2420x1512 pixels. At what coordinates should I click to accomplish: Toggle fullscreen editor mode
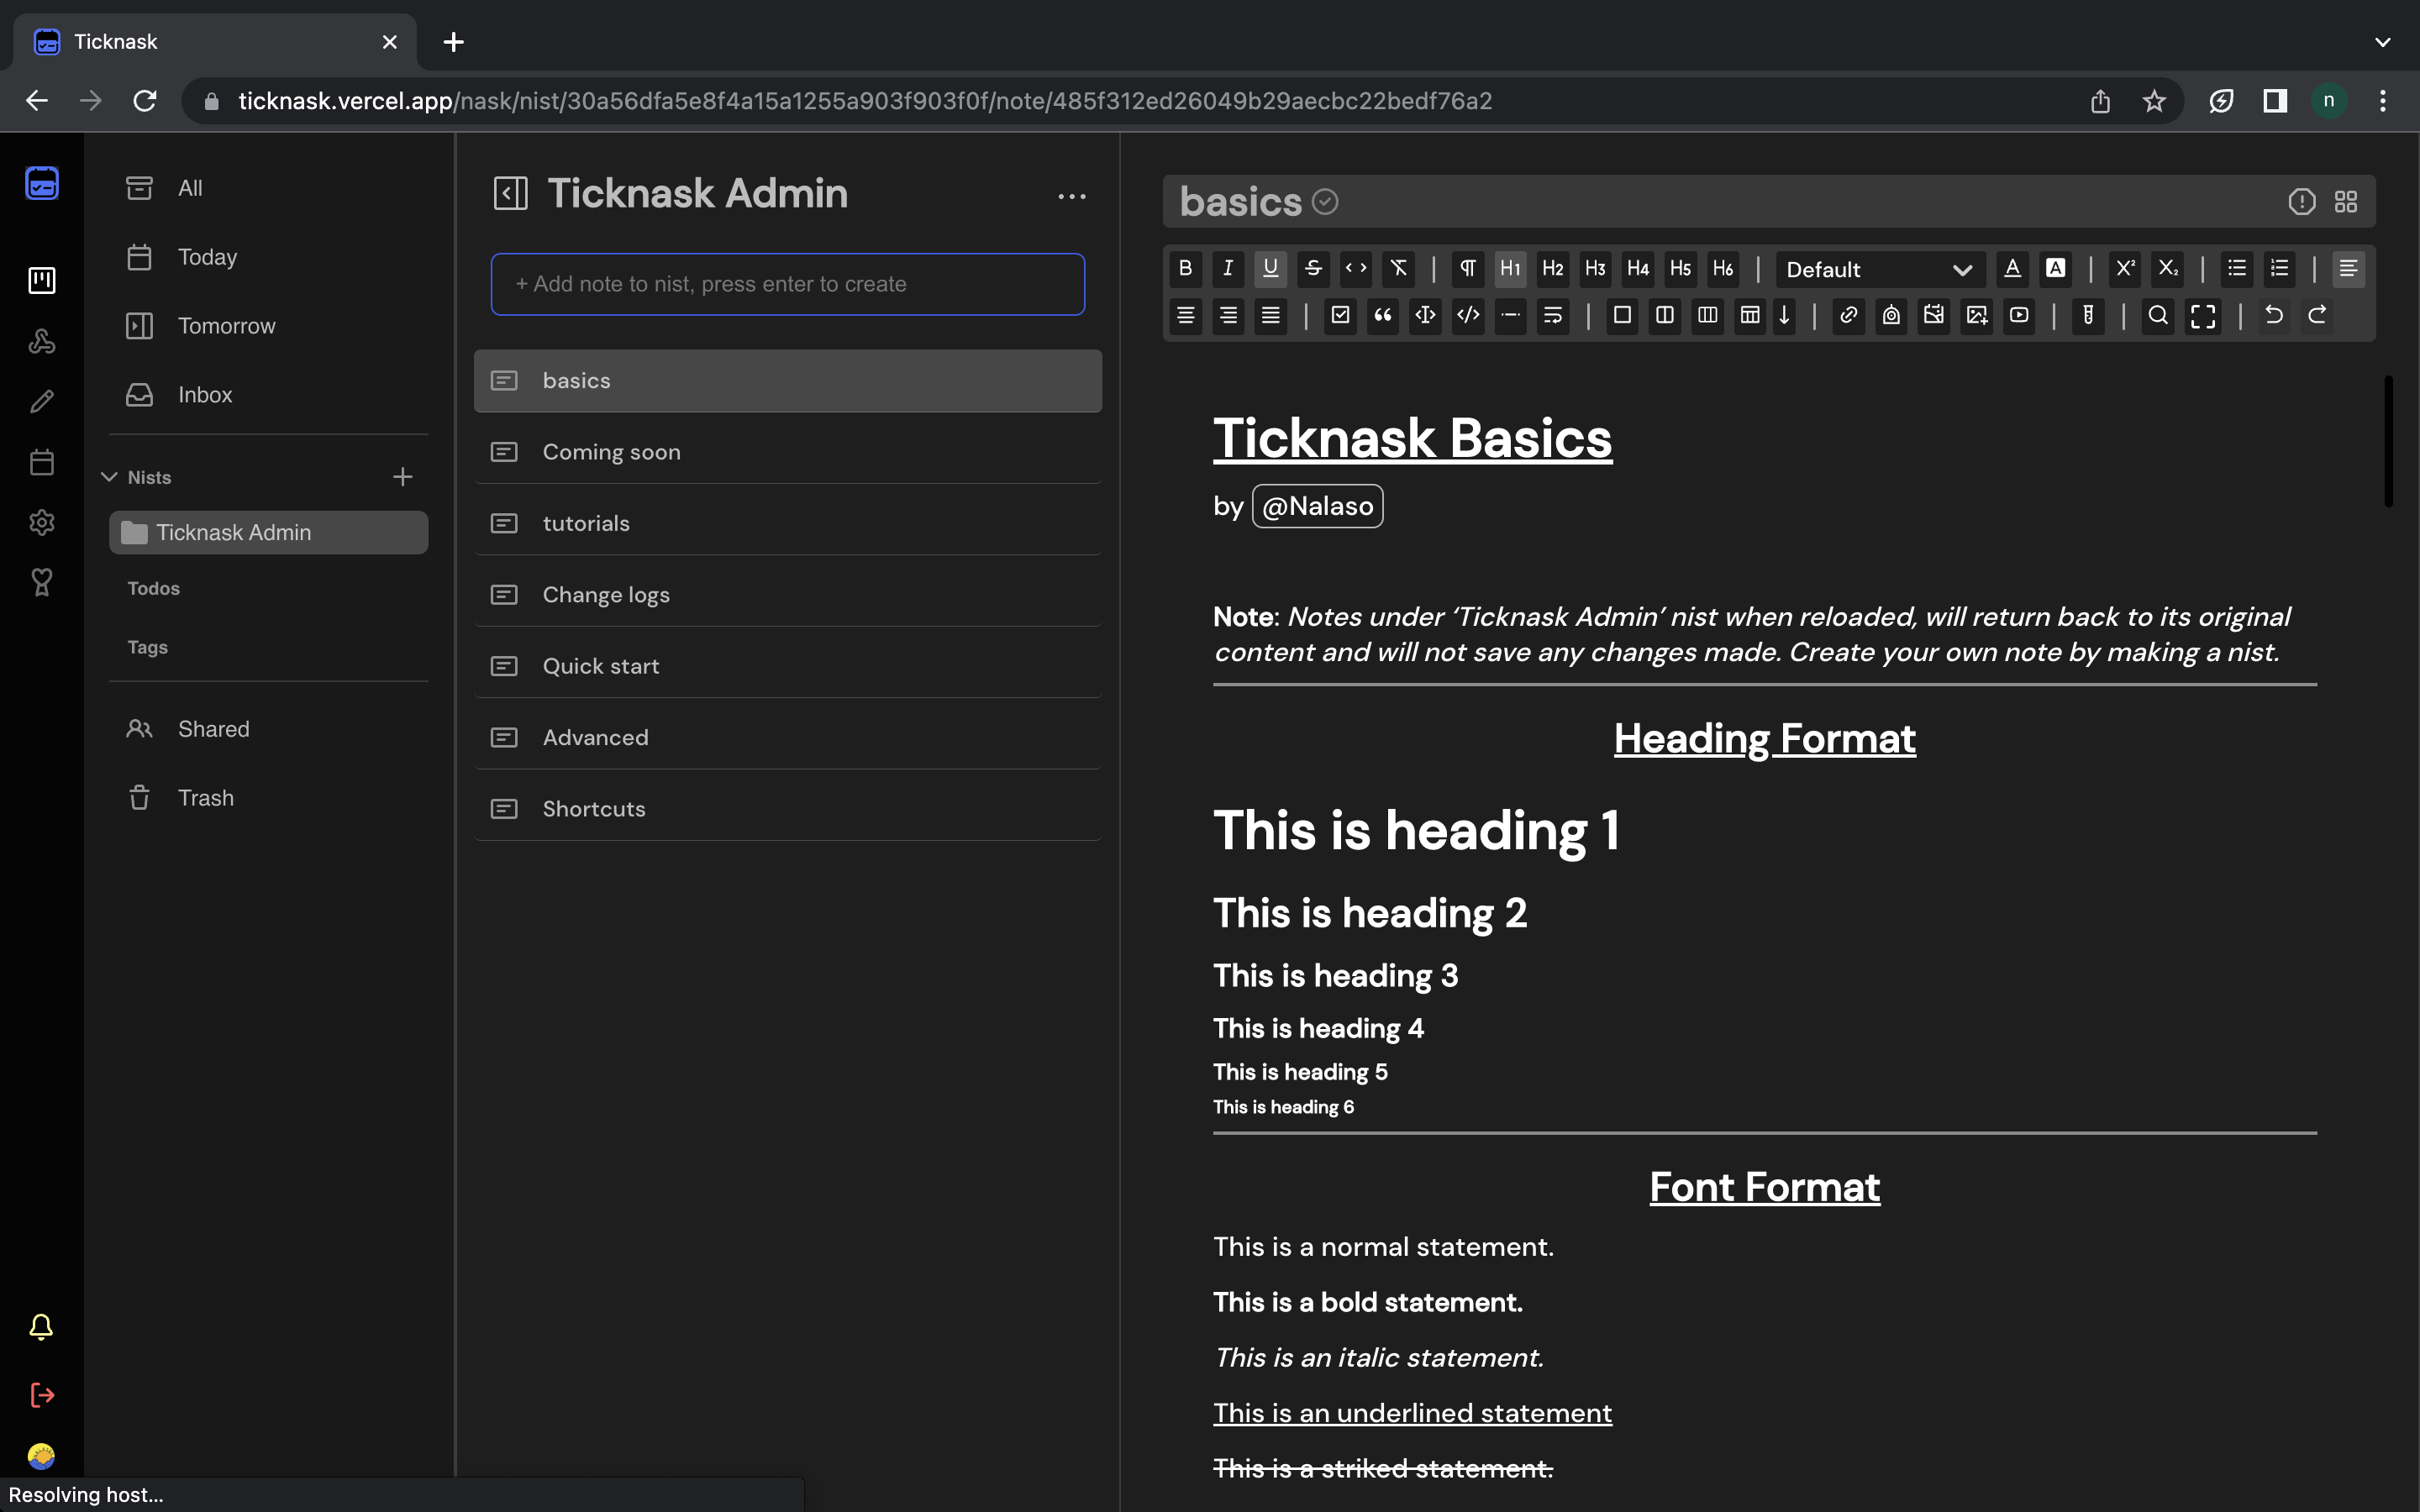click(x=2203, y=317)
